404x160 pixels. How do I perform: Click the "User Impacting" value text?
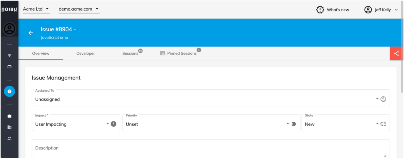(51, 124)
